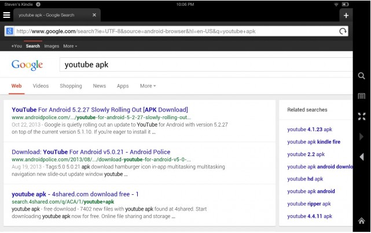Select related search youtube apk android
The height and width of the screenshot is (233, 371).
coord(311,191)
